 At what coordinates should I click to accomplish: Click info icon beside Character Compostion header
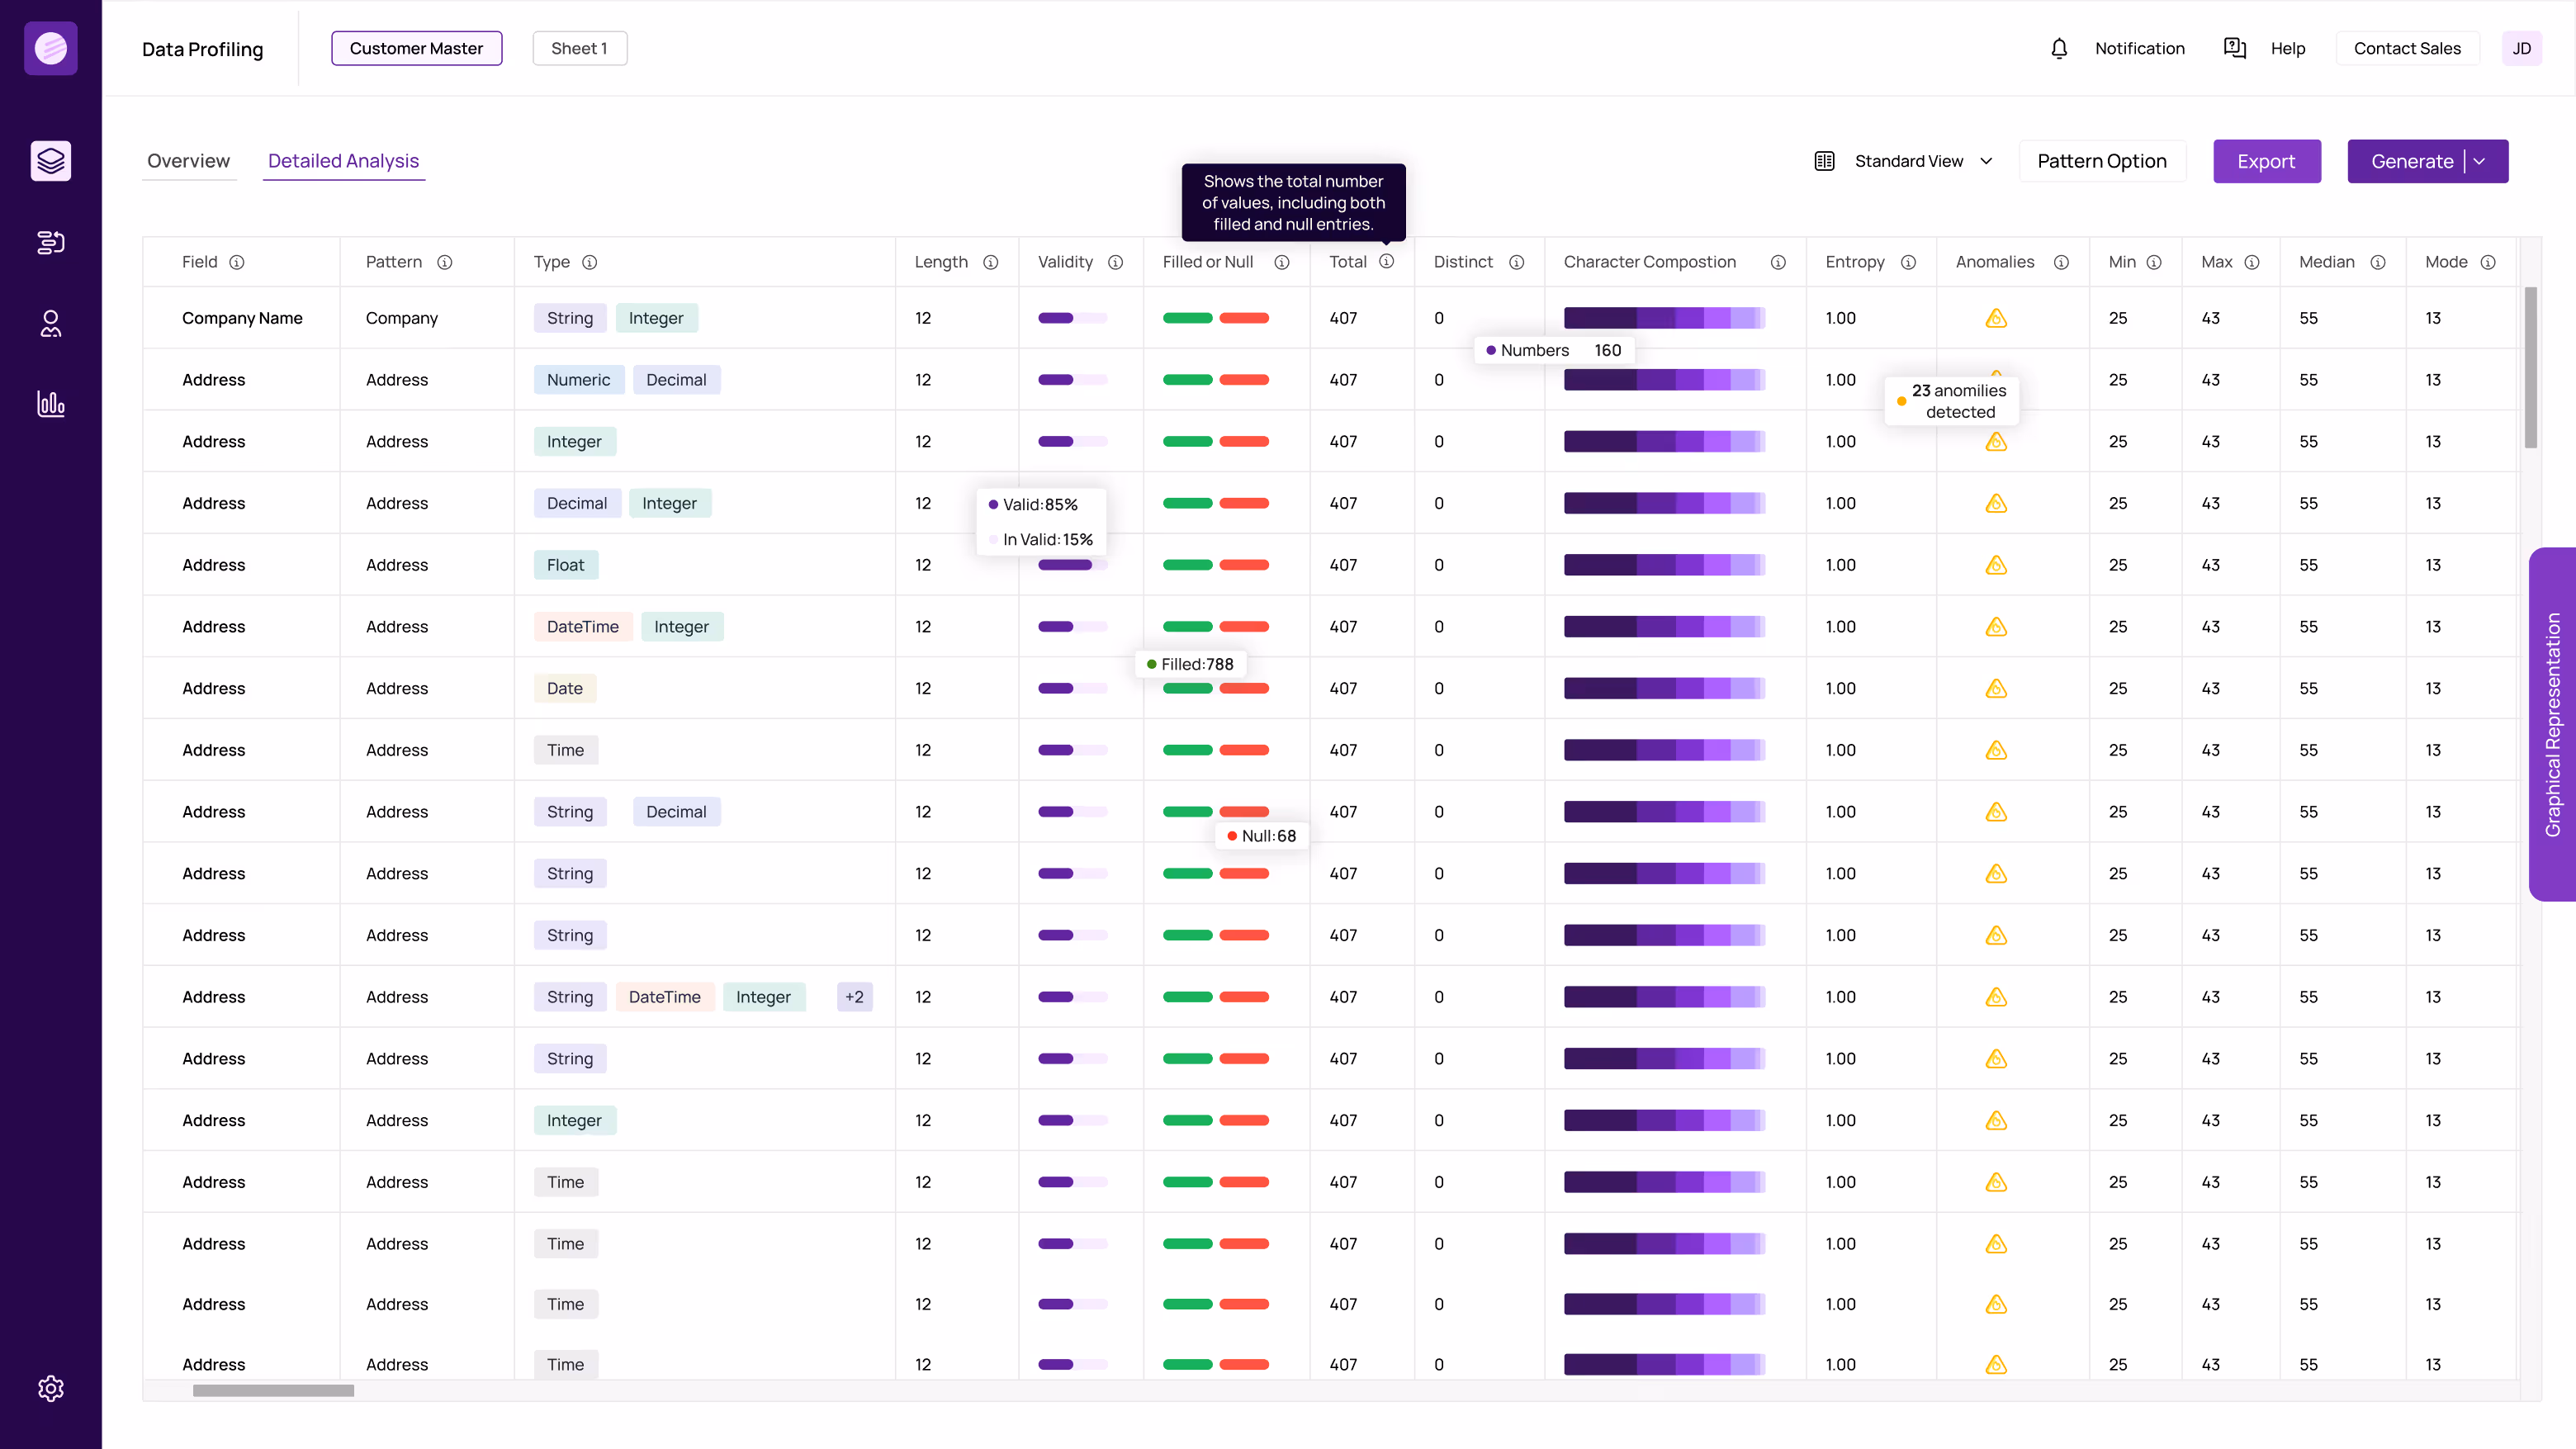point(1778,262)
